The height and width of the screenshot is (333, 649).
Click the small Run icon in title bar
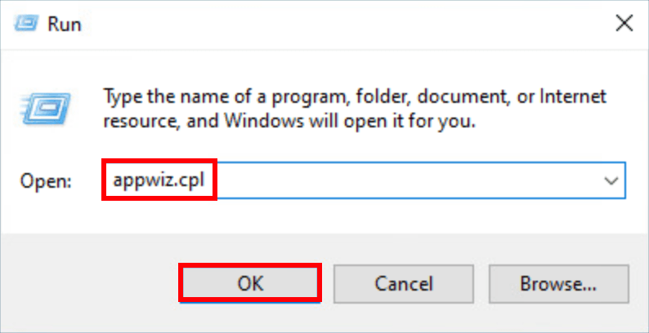point(26,24)
